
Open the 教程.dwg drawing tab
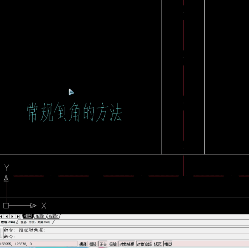coord(8,222)
